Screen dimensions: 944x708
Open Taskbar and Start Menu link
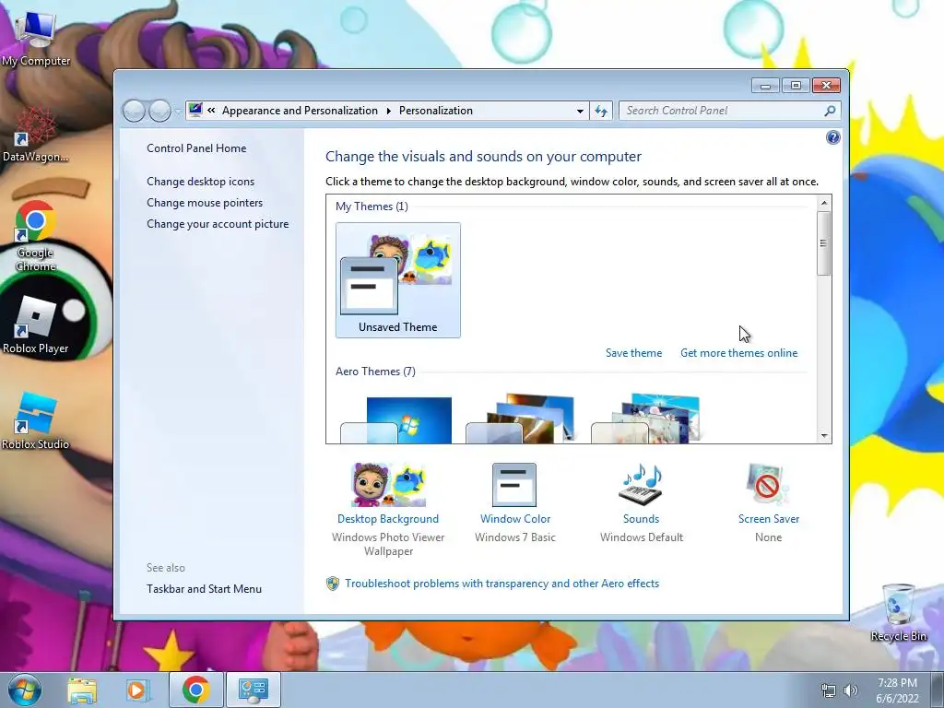pos(204,589)
